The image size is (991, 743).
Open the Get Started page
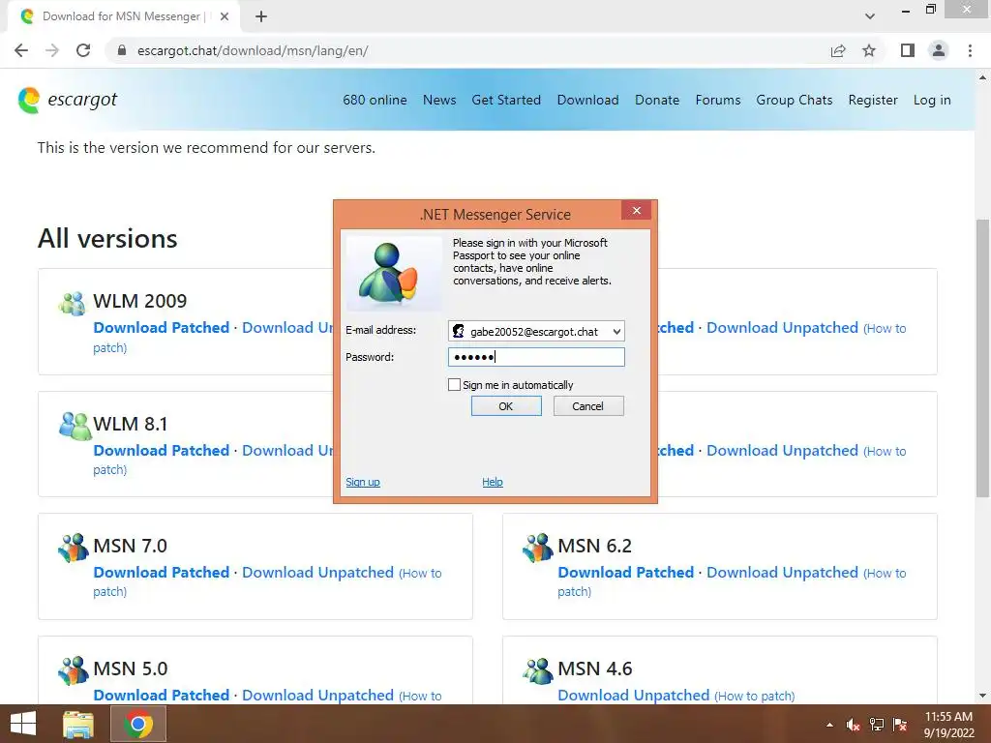click(x=506, y=100)
